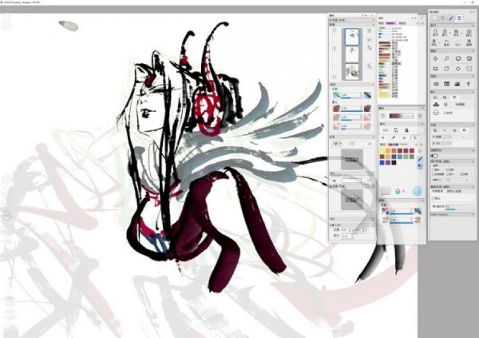Screen dimensions: 479x338
Task: Toggle the eye icon beside the white input field
Action: point(334,181)
